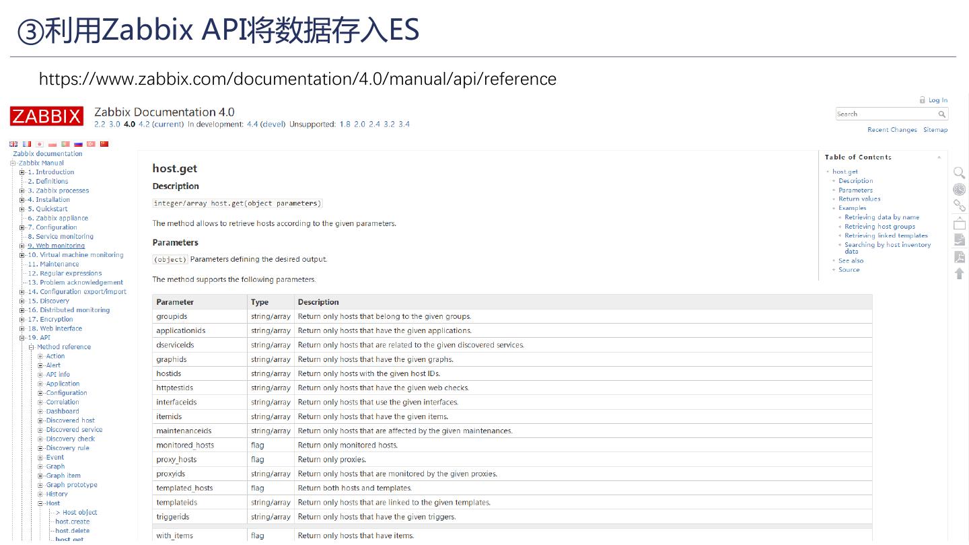Click the monitored_hosts parameter cell
Screen dimensions: 969x545
[x=200, y=445]
